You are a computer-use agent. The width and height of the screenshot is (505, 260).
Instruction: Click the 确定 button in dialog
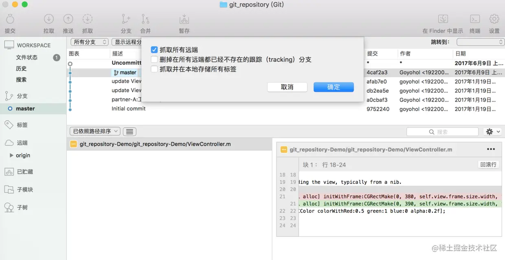click(x=334, y=87)
